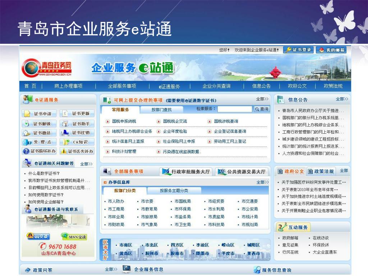The image size is (368, 276).
Task: Select the 常用服务 tab
Action: coord(120,109)
